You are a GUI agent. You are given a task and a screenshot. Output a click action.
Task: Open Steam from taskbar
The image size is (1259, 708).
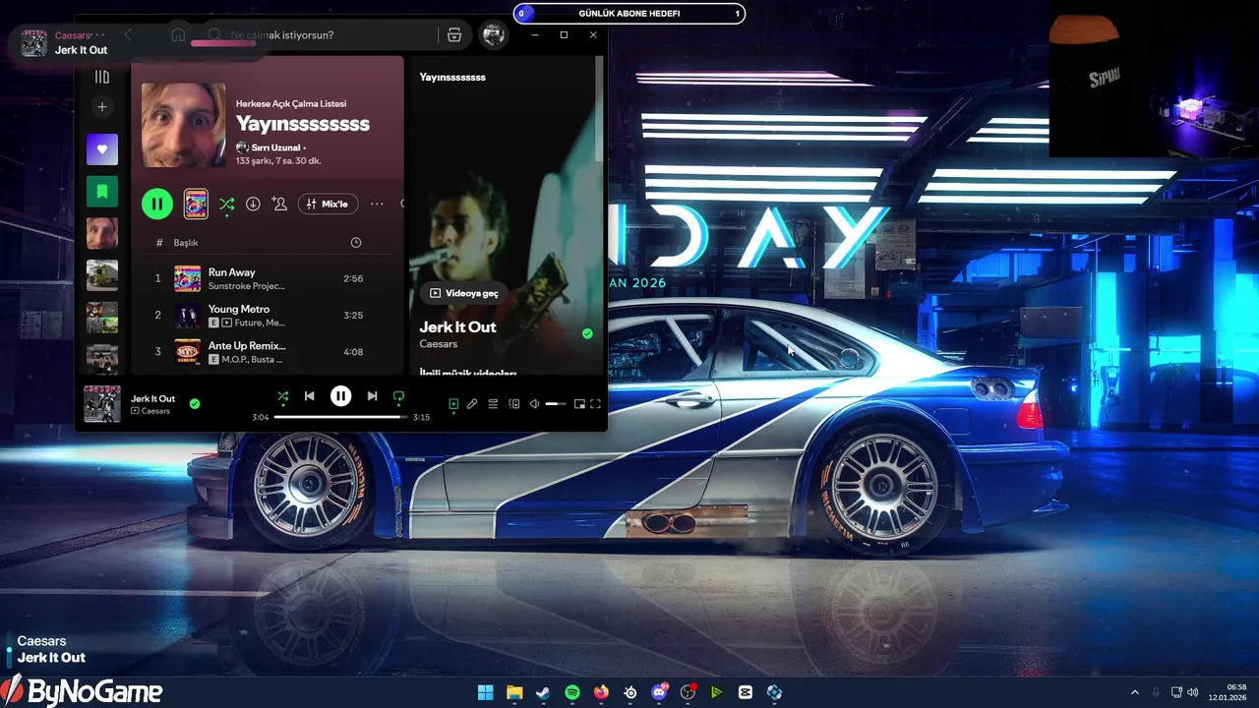tap(543, 692)
